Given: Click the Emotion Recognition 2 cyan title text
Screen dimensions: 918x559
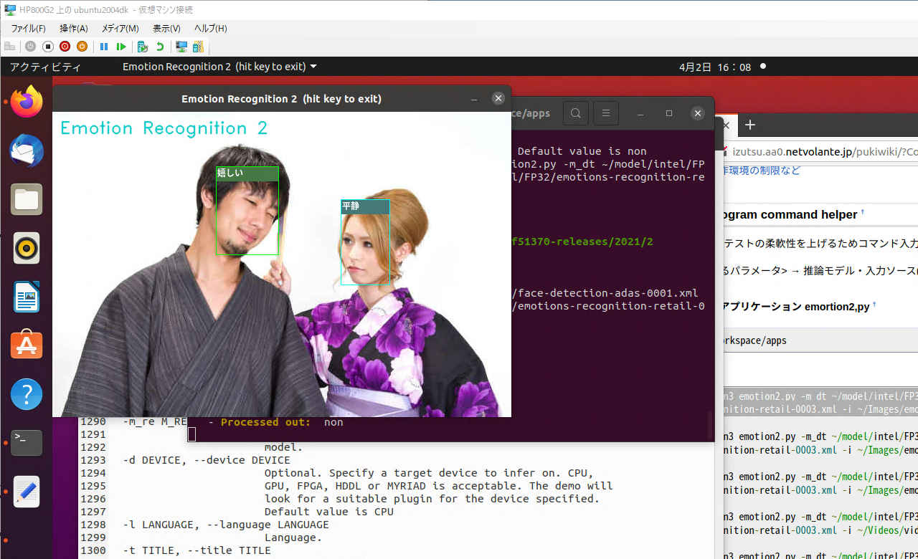Looking at the screenshot, I should pyautogui.click(x=164, y=128).
